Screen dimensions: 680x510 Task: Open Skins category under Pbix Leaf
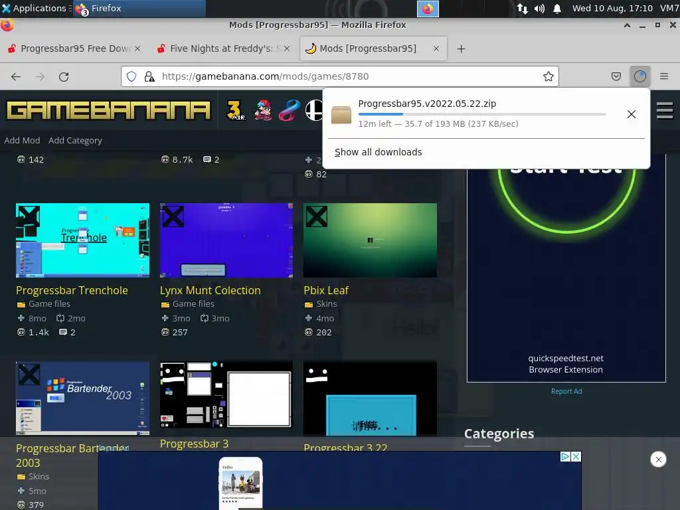click(327, 304)
